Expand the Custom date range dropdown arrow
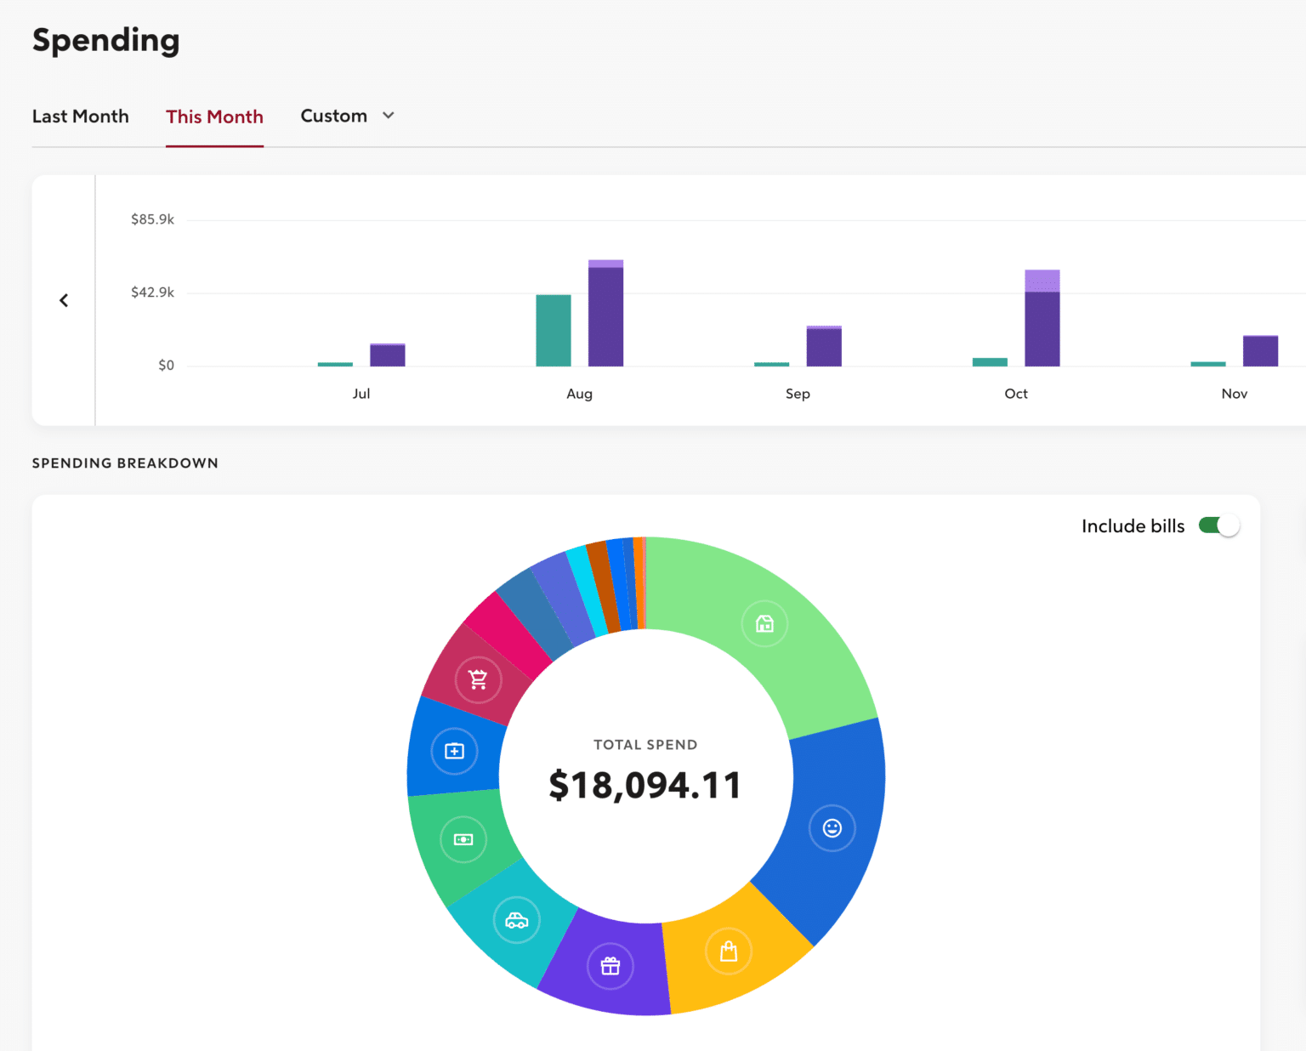The height and width of the screenshot is (1051, 1306). tap(389, 116)
